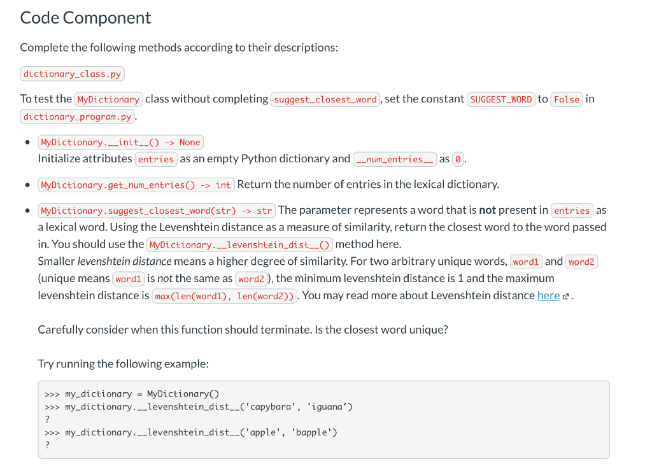The height and width of the screenshot is (466, 652).
Task: Select the suggest_closest_word code badge
Action: pos(325,99)
